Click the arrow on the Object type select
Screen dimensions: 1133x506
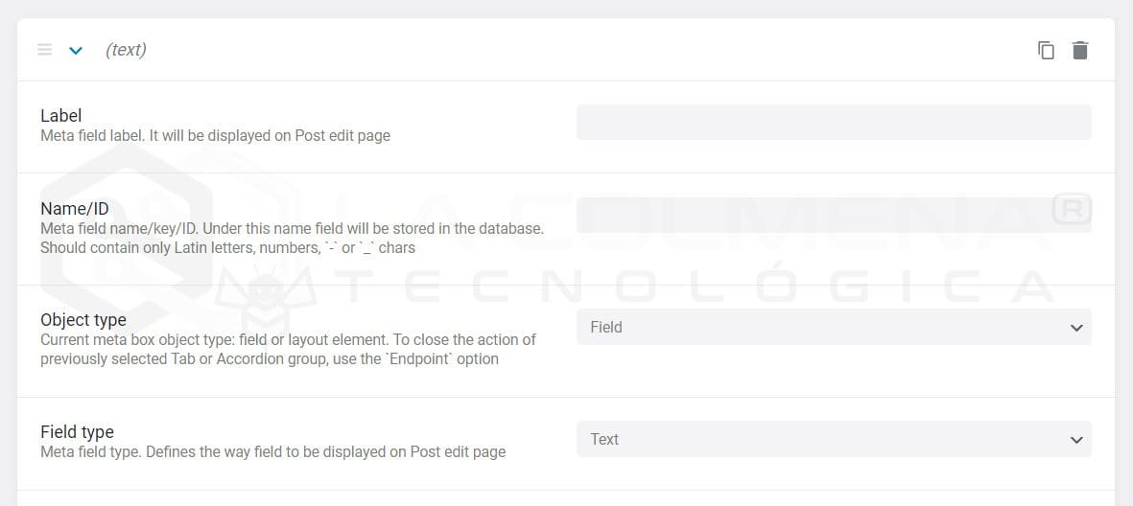coord(1075,328)
